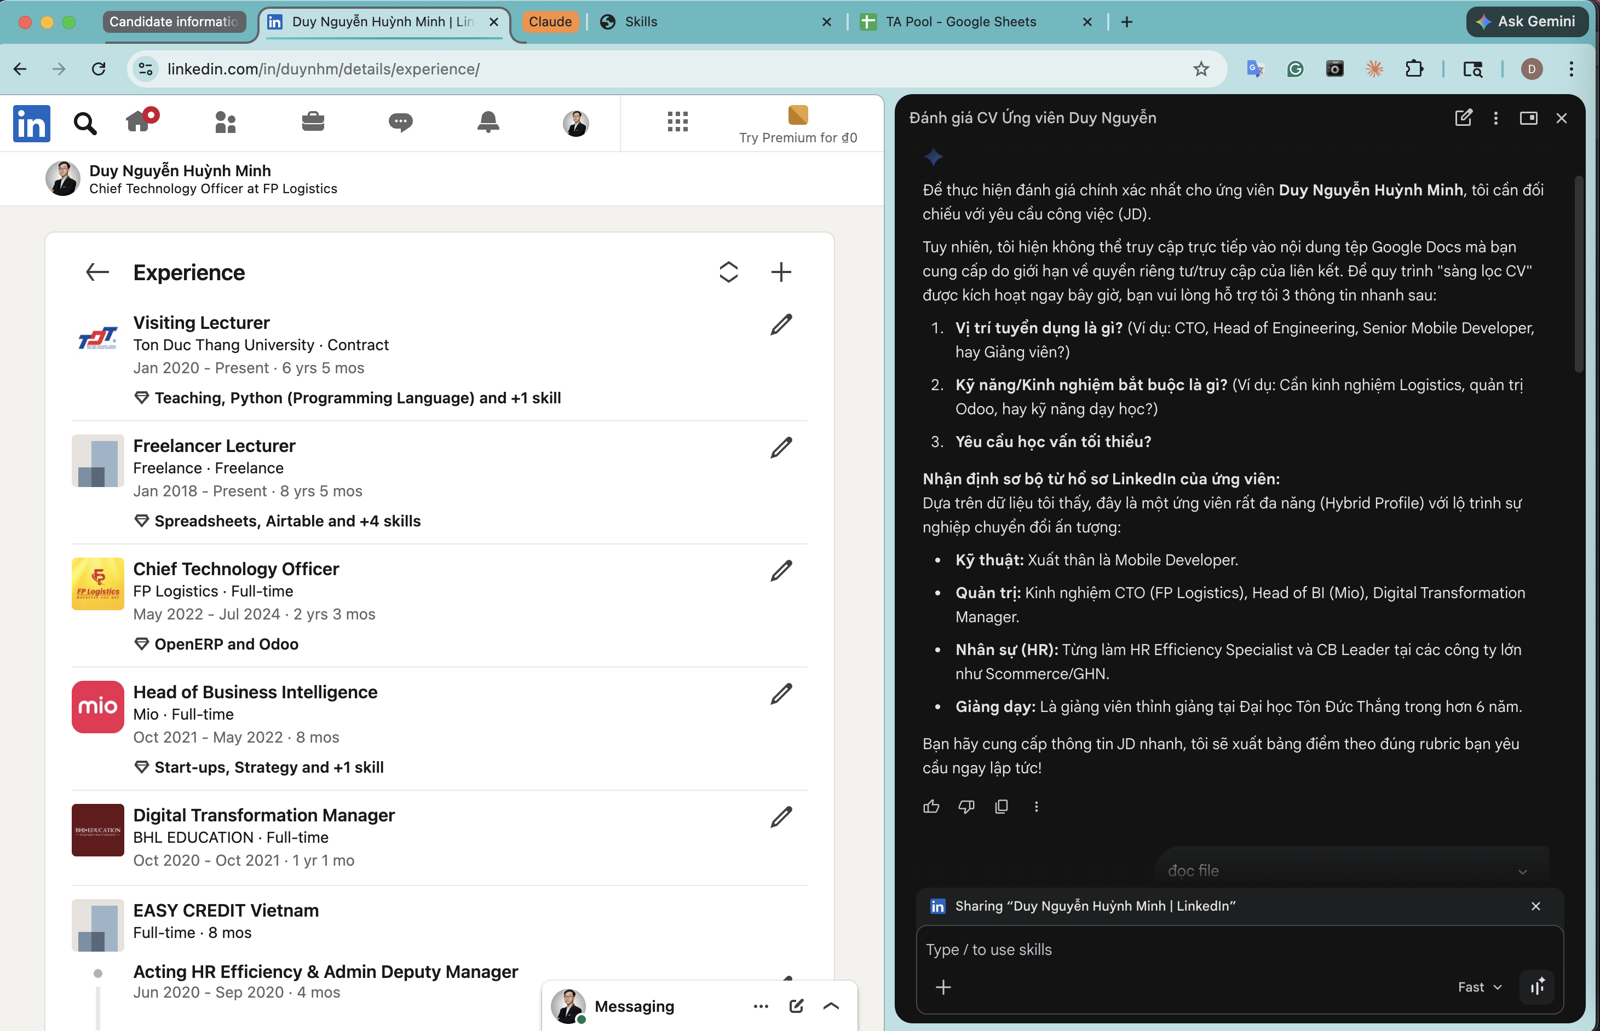This screenshot has height=1031, width=1600.
Task: Edit the Chief Technology Officer entry
Action: coord(781,570)
